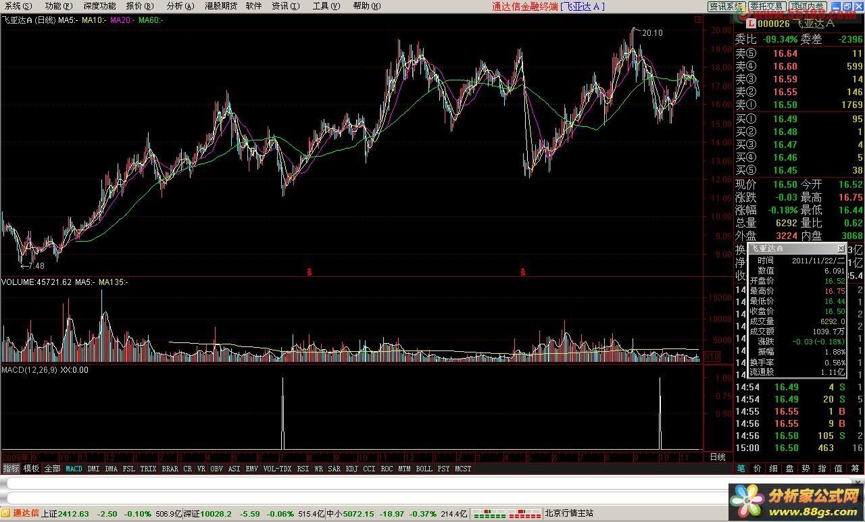
Task: Switch to the 全部 tab
Action: coord(52,468)
